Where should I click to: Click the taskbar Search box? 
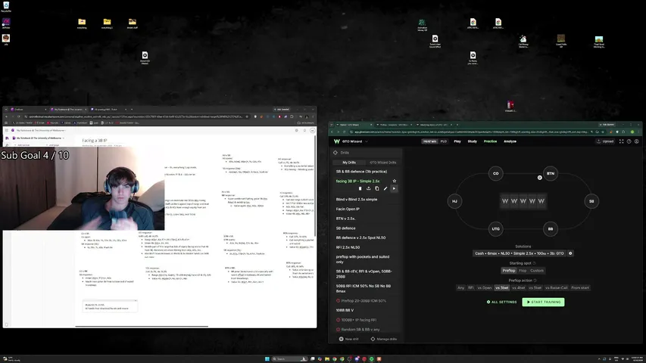click(289, 359)
